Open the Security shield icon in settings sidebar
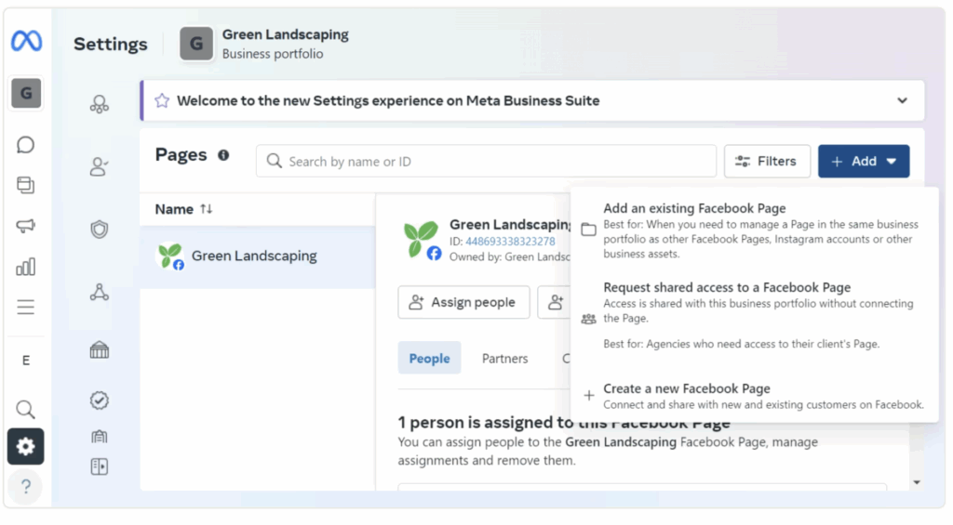Screen dimensions: 953x525 (99, 229)
